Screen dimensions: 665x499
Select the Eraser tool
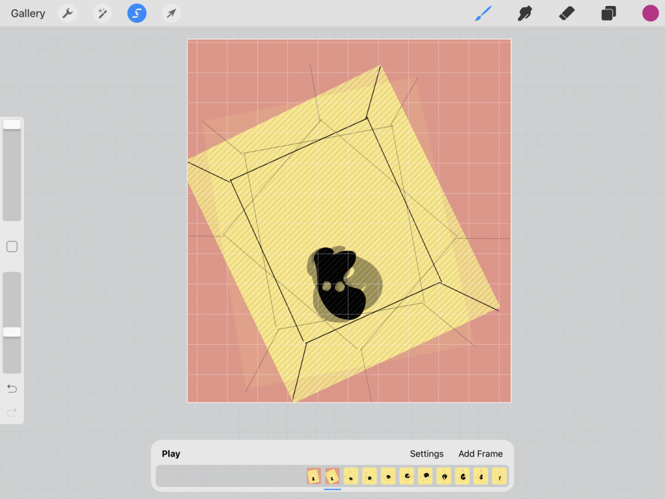(x=567, y=13)
